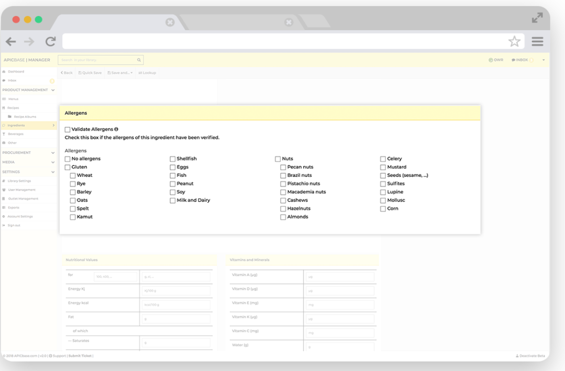Enable the Kamut checkbox
The width and height of the screenshot is (565, 371).
[73, 217]
